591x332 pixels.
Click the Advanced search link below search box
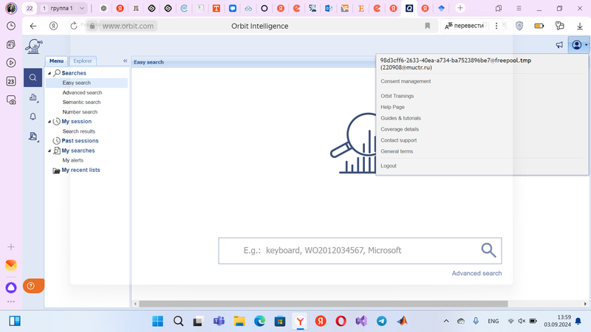pos(476,273)
